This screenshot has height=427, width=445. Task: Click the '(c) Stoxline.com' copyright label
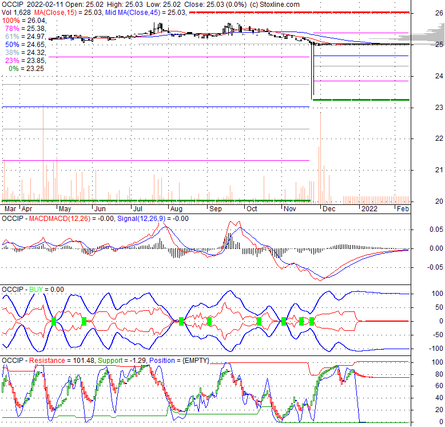[275, 5]
